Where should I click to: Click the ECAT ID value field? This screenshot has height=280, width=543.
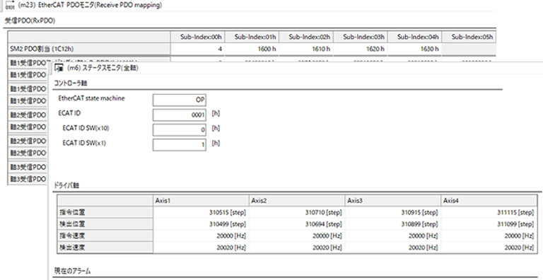click(x=180, y=115)
